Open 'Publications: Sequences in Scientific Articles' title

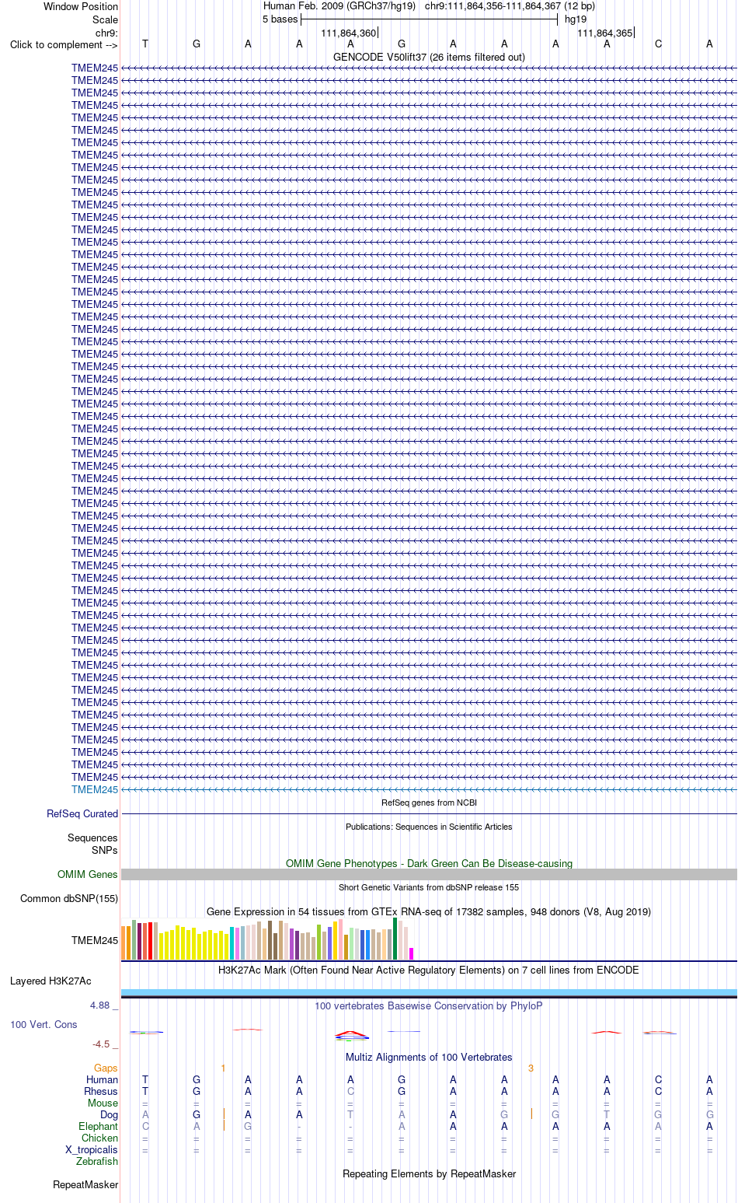coord(429,827)
